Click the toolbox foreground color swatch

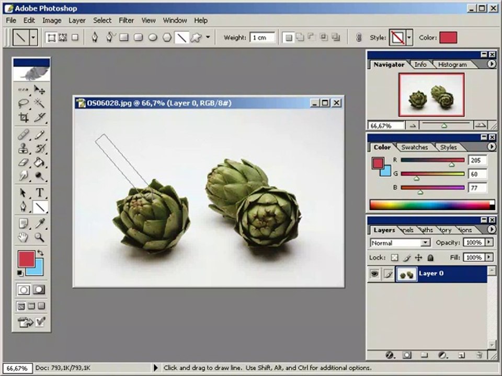click(26, 258)
